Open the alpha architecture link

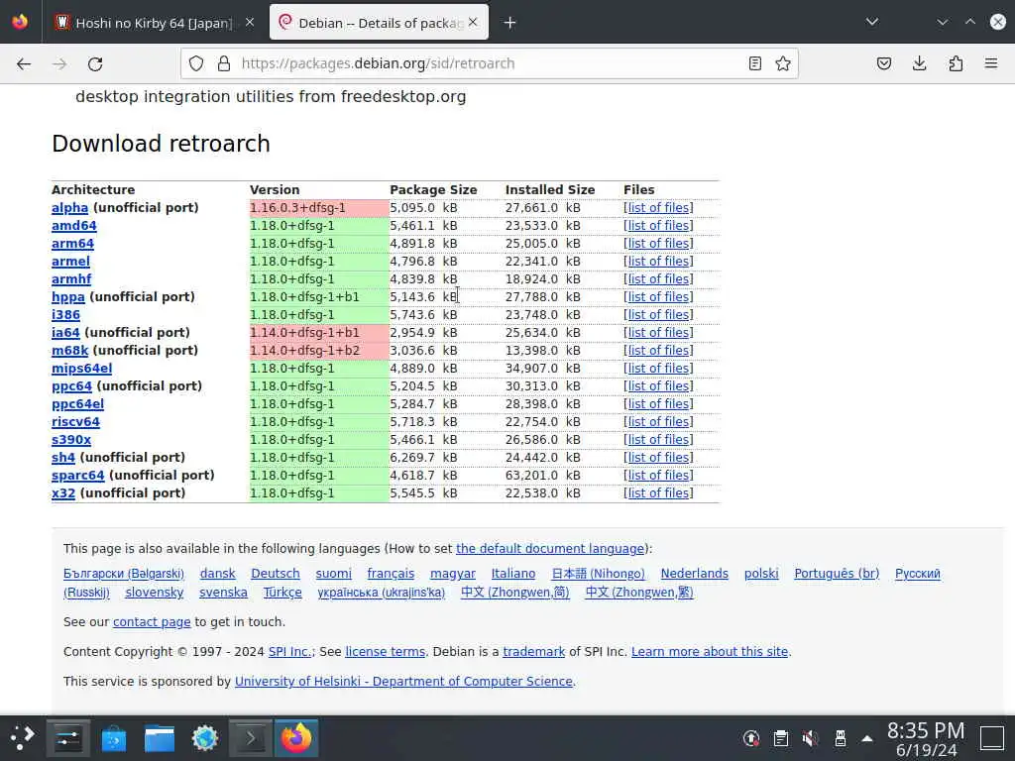pos(69,208)
